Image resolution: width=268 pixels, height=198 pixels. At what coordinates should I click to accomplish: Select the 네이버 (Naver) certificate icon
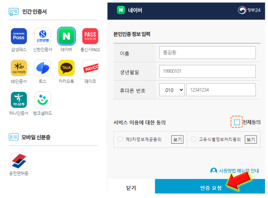click(66, 36)
